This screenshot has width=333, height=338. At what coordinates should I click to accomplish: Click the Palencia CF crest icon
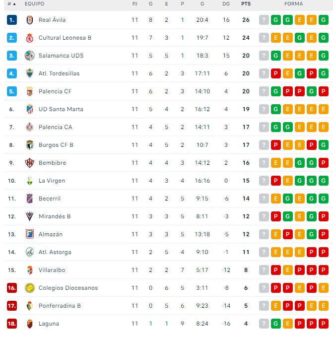coord(29,91)
